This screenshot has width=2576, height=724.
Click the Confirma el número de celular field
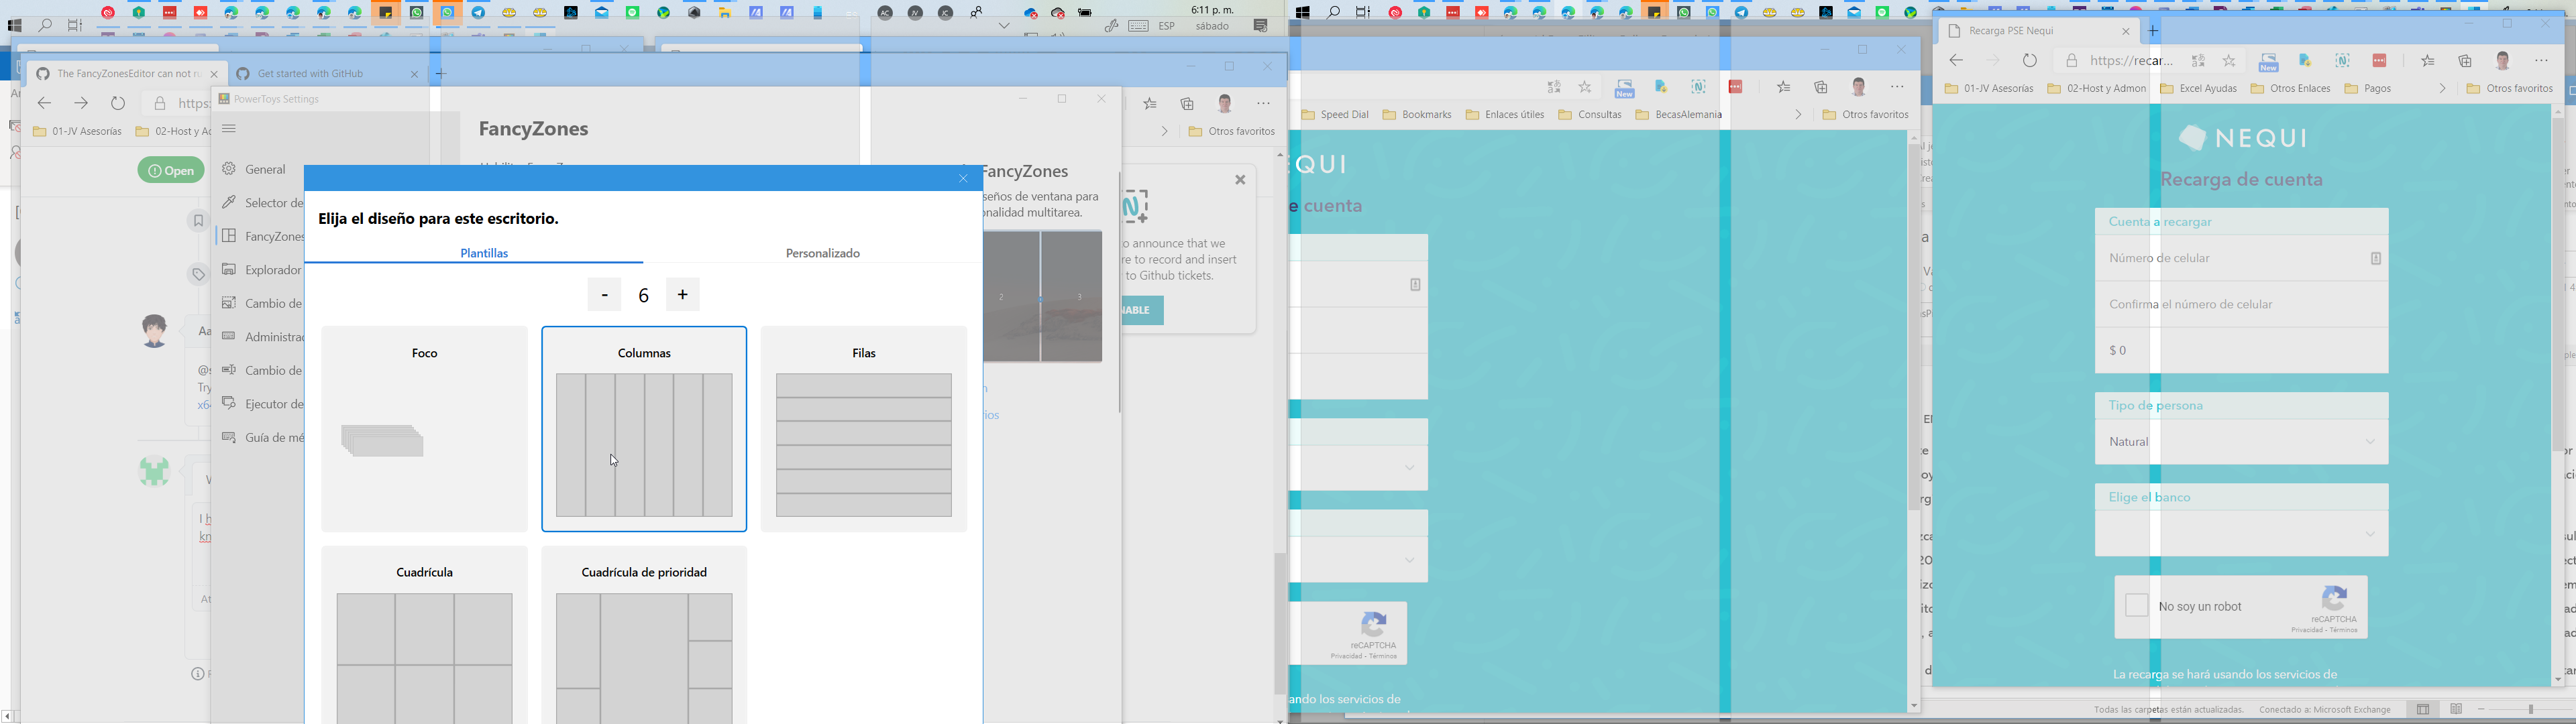tap(2240, 304)
